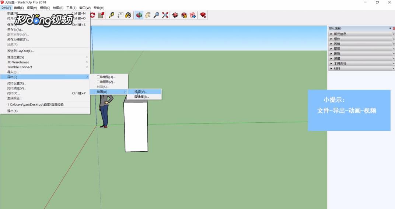Open recent file 百度经验 entry

pos(45,104)
